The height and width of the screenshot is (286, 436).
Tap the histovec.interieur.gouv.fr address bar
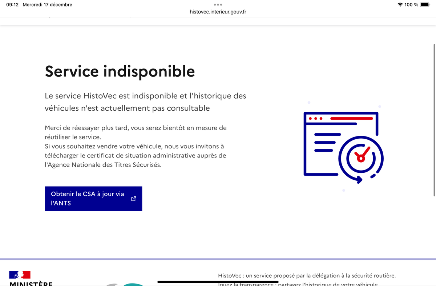(218, 12)
